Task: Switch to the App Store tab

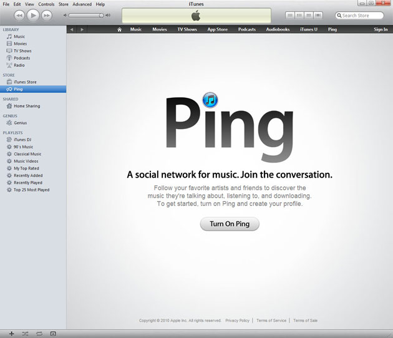Action: [x=217, y=29]
